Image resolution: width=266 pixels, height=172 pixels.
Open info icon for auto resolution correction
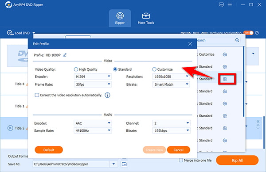pyautogui.click(x=107, y=95)
